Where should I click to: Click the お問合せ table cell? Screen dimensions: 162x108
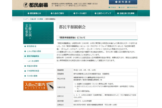click(65, 105)
